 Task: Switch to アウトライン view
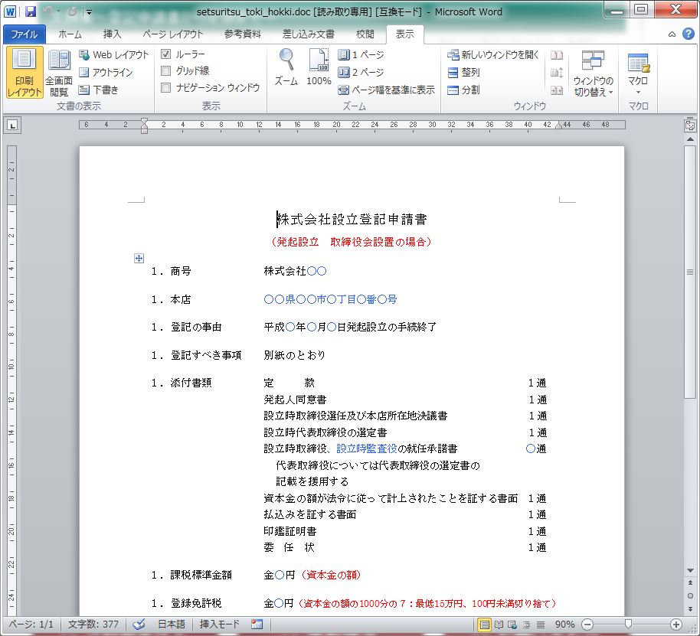[106, 72]
